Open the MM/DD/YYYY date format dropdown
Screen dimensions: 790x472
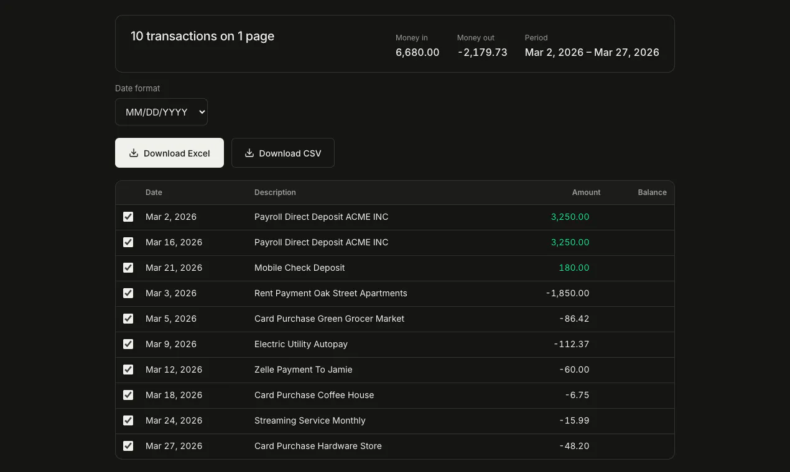point(161,112)
